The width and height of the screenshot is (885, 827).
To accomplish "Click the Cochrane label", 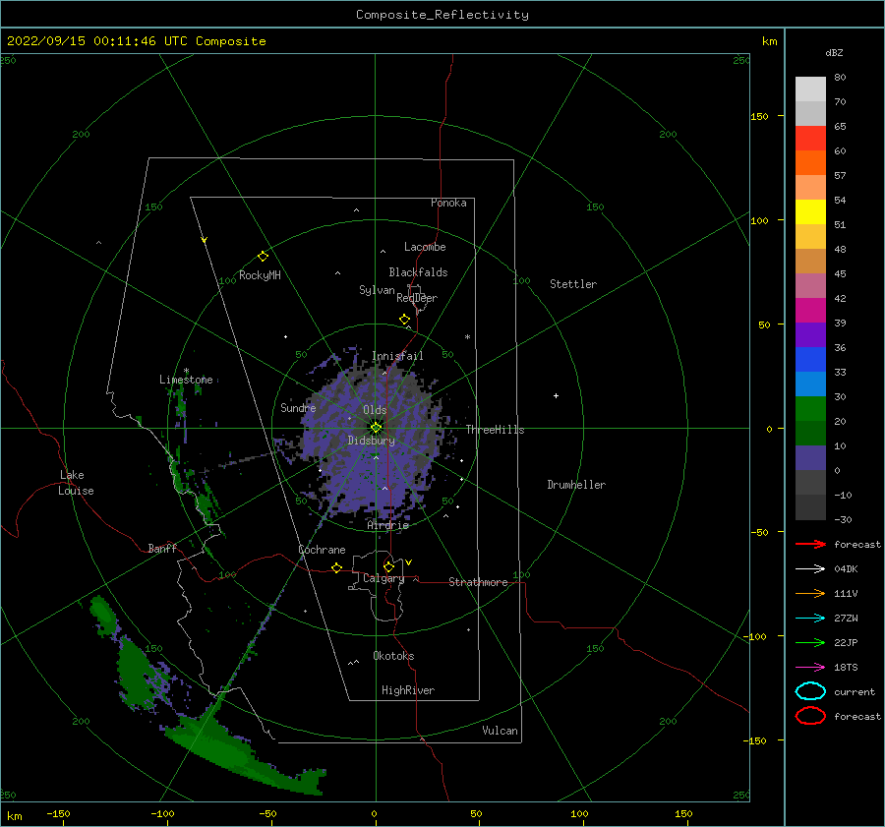I will [x=322, y=550].
